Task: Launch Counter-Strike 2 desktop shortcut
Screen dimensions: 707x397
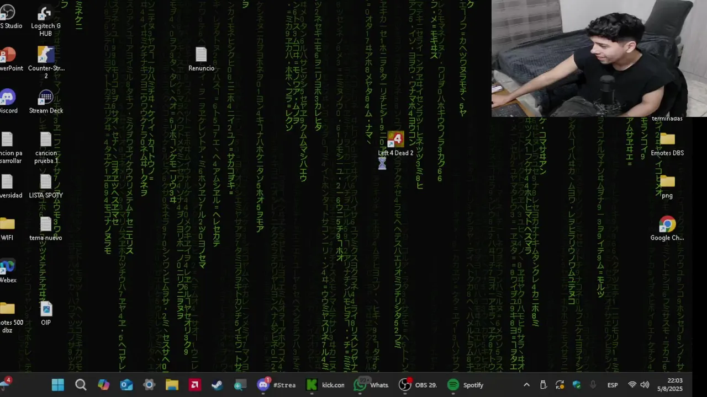Action: [46, 63]
